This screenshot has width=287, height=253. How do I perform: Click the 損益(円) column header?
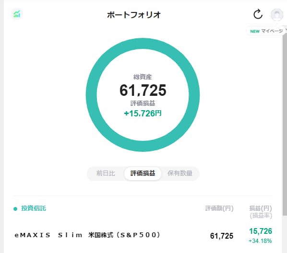(x=261, y=208)
